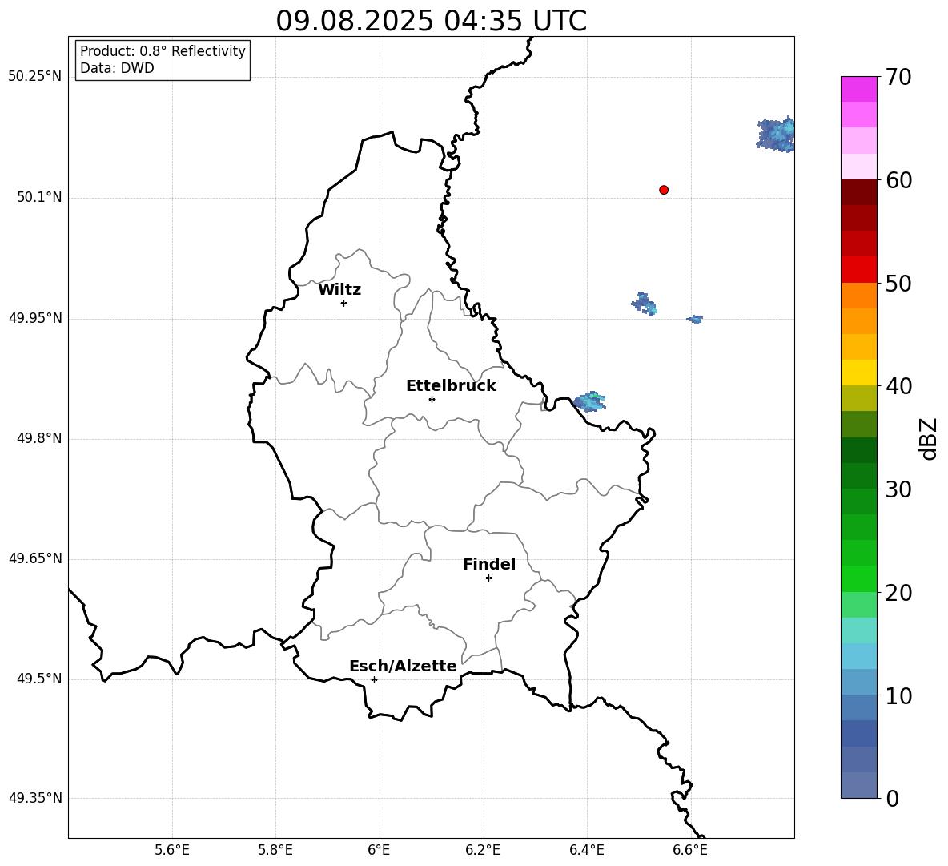Click the 'Product: 0.8° Reflectivity' text
Viewport: 948px width, 866px height.
tap(163, 50)
